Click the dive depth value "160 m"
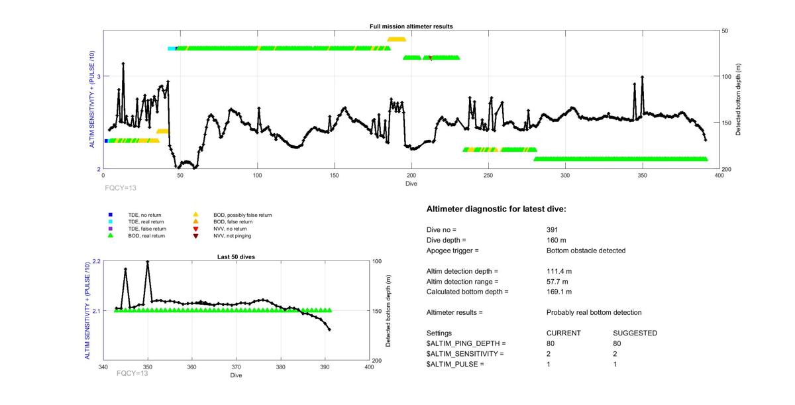The width and height of the screenshot is (795, 405). pos(557,240)
